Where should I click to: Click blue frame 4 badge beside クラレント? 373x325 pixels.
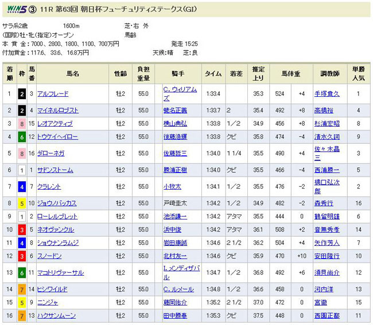tap(21, 186)
